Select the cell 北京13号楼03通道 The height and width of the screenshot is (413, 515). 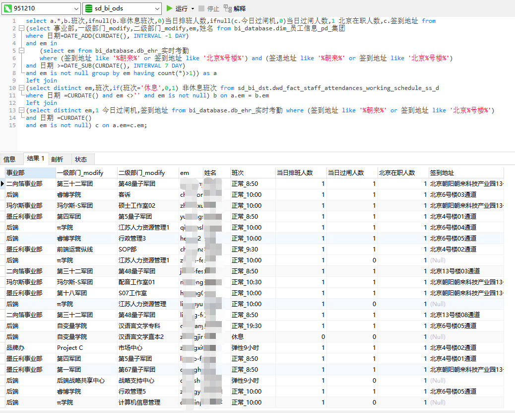466,271
